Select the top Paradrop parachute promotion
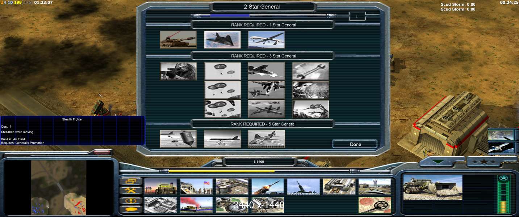Viewport: 519px width, 217px height. [x=222, y=71]
